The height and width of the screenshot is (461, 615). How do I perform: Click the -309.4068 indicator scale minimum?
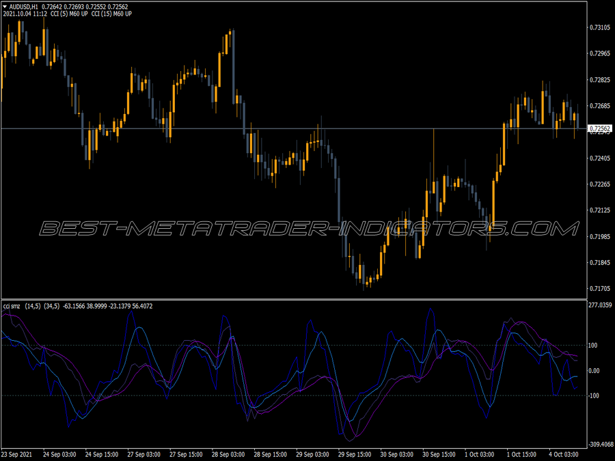pos(601,445)
